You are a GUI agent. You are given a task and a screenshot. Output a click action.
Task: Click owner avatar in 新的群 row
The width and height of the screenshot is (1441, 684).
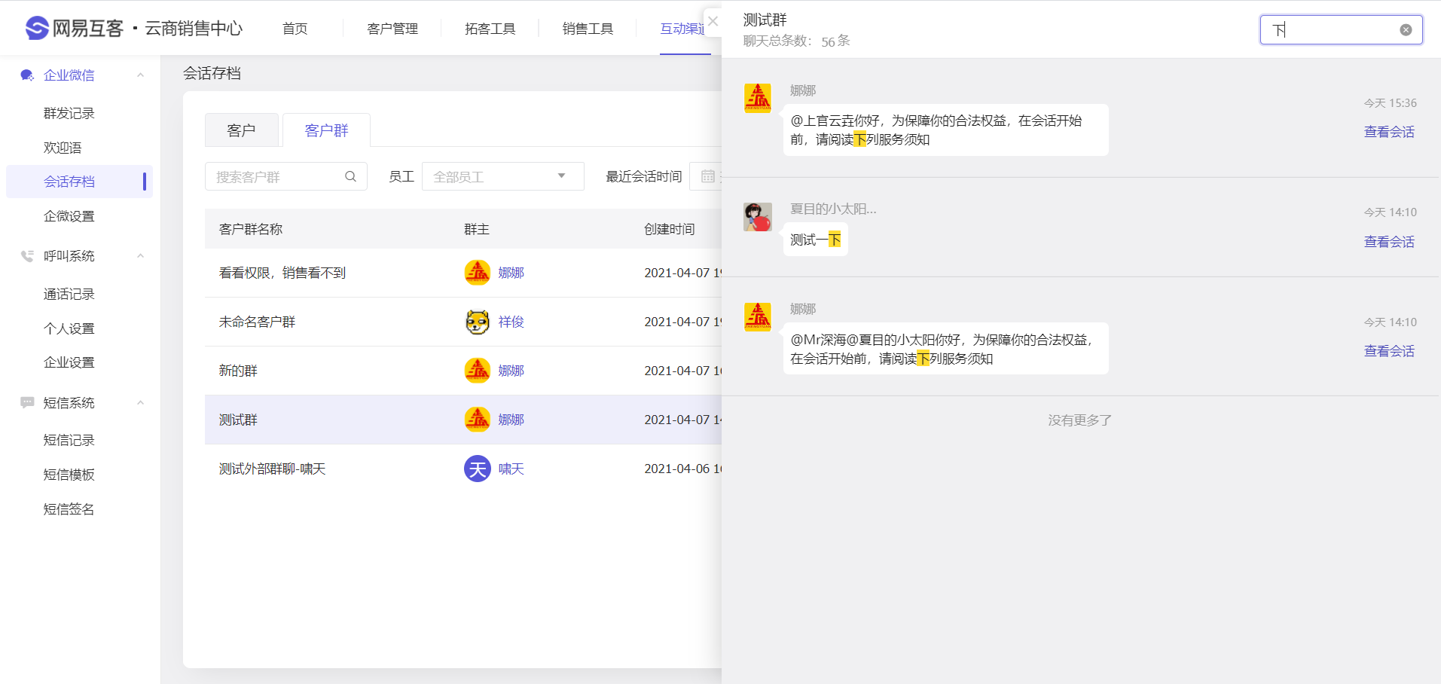click(478, 371)
